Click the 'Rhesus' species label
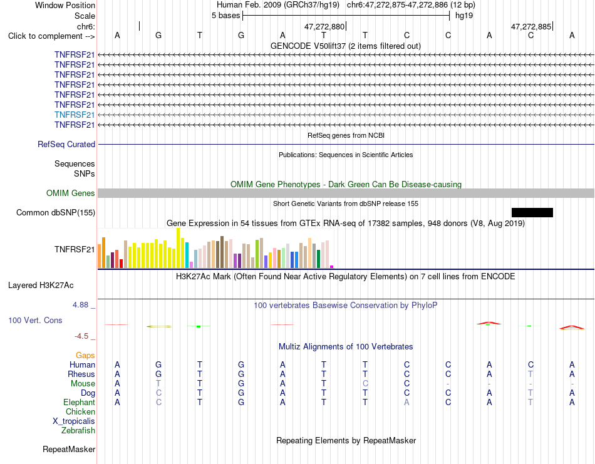595x464 pixels. coord(81,374)
